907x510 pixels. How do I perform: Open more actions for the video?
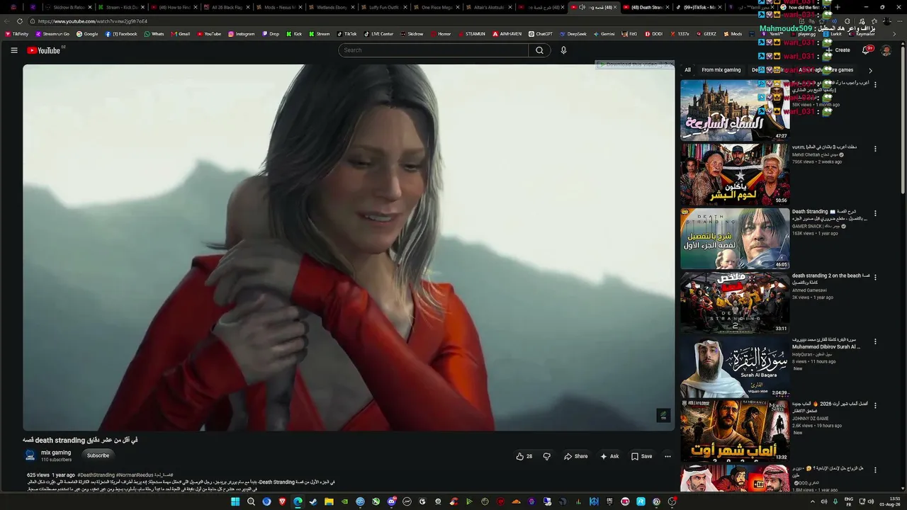(667, 456)
